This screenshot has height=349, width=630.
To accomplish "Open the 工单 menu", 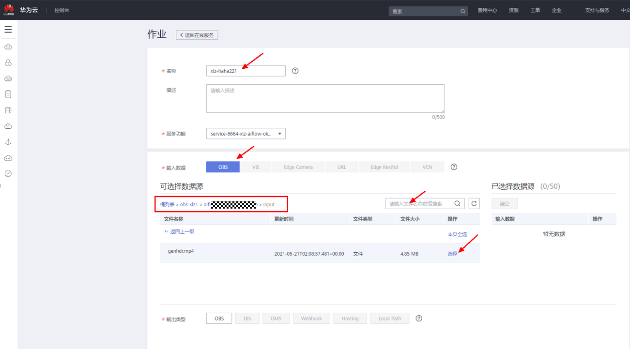I will point(535,10).
